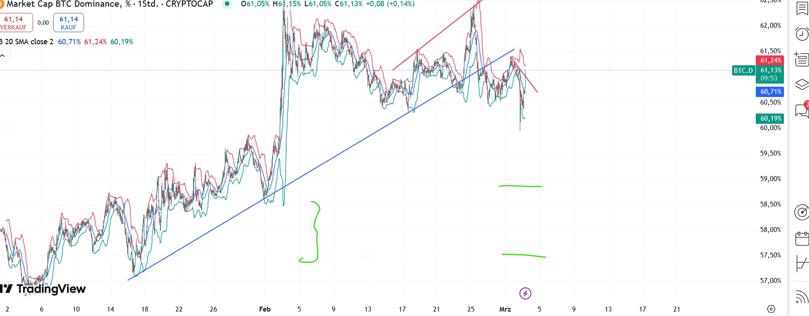This screenshot has width=809, height=316.
Task: Click the green 60,19% value in legend
Action: click(x=122, y=42)
